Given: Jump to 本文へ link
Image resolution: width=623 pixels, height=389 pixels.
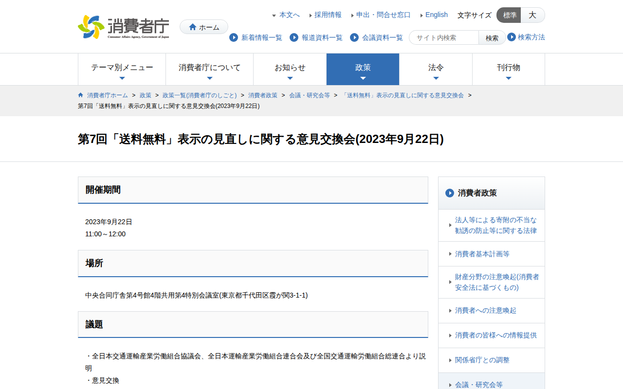Looking at the screenshot, I should (289, 15).
